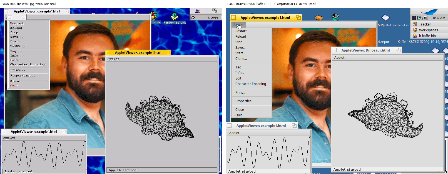The width and height of the screenshot is (448, 174).
Task: Open the Applet menu in the BeOS dinosaur window
Action: tap(113, 59)
